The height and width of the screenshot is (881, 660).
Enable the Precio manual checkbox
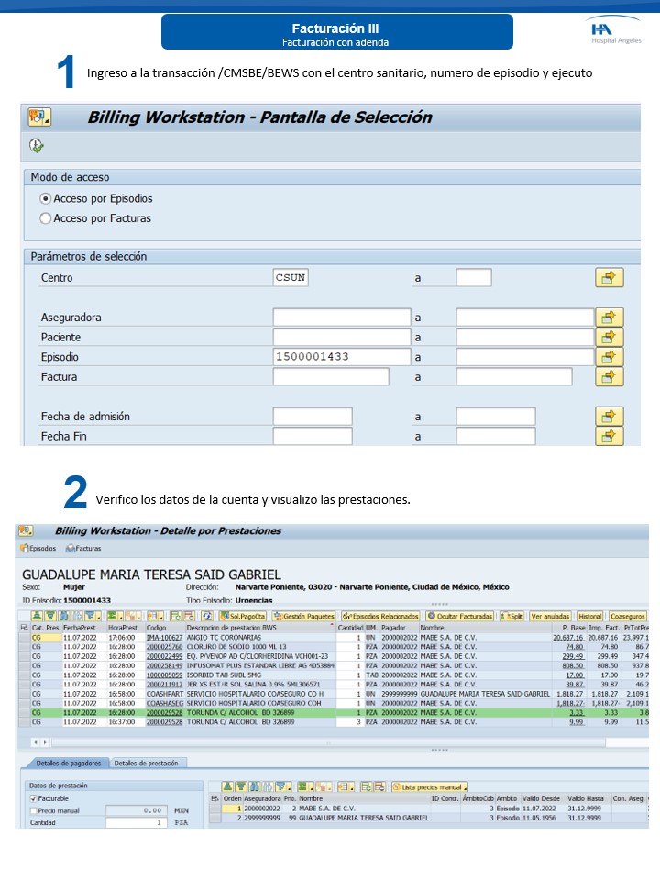[34, 810]
